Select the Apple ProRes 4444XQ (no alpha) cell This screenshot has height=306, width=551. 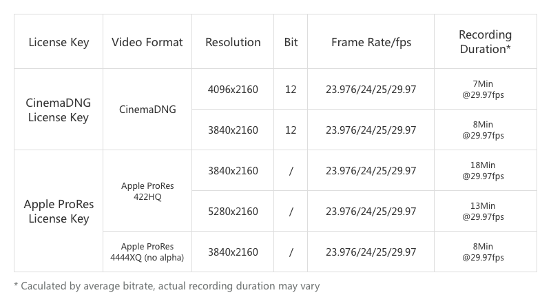tap(147, 252)
